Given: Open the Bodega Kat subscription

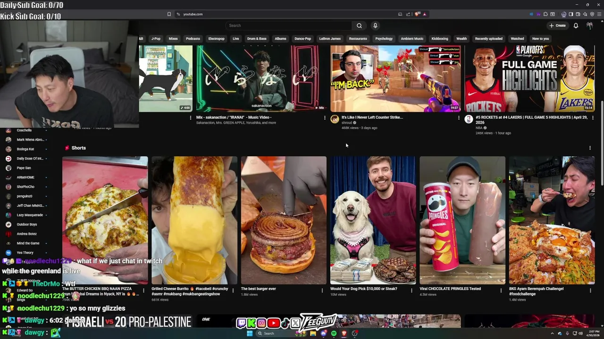Looking at the screenshot, I should [25, 149].
